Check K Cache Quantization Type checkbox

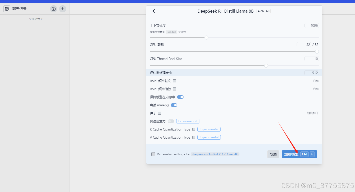[194, 129]
